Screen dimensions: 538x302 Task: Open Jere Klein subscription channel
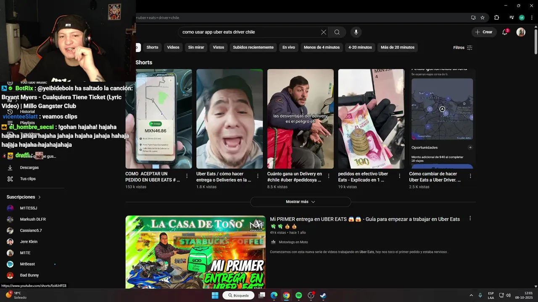tap(29, 242)
